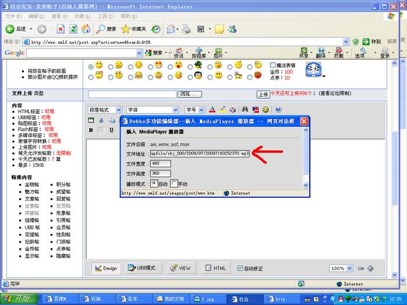
Task: Click the 转到 go button
Action: pos(372,41)
